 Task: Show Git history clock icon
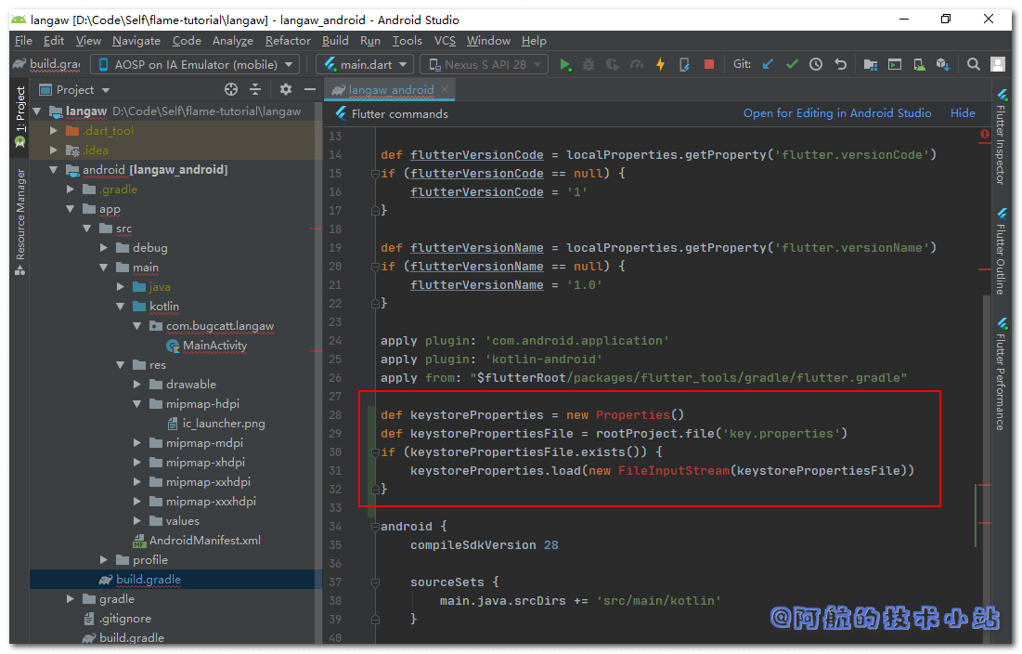click(816, 64)
